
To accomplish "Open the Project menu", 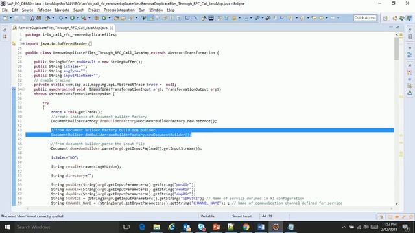I will [x=94, y=10].
